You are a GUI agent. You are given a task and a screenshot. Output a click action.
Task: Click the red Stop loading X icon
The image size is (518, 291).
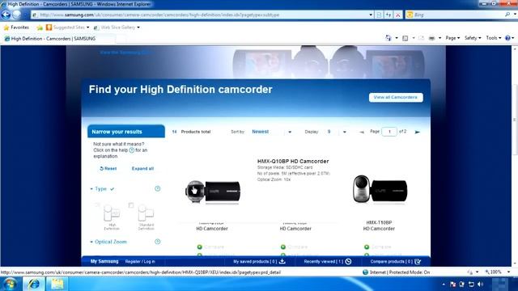coord(398,15)
